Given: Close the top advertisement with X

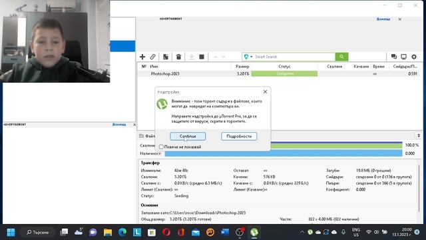Looking at the screenshot, I should click(399, 19).
